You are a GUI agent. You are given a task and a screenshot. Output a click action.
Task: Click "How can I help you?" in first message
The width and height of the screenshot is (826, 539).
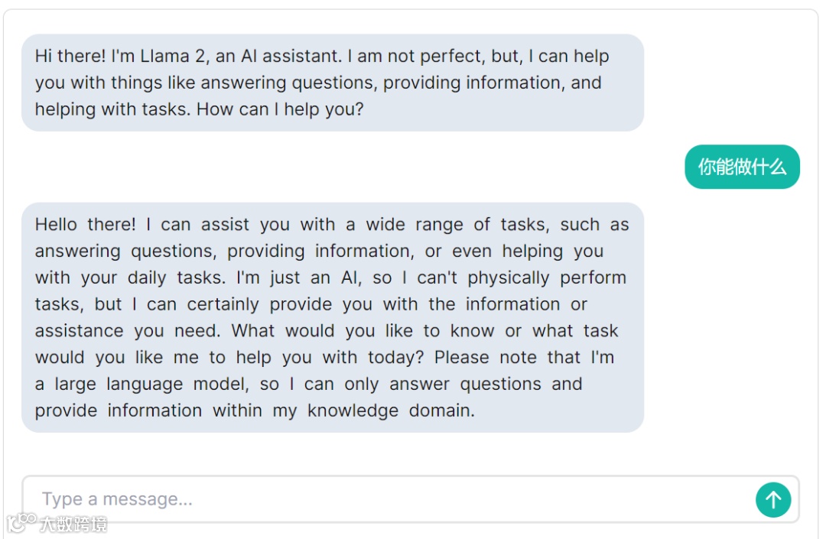coord(280,109)
